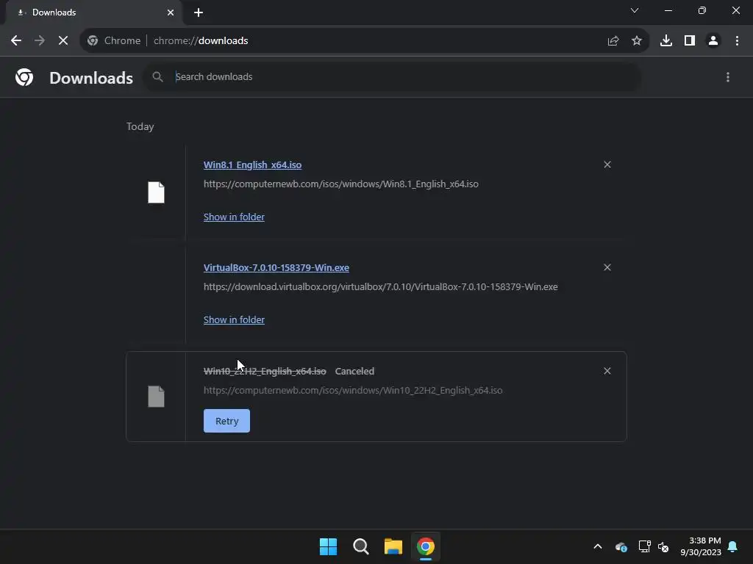Screen dimensions: 753x564
Task: Click the Canceled status label
Action: (x=354, y=371)
